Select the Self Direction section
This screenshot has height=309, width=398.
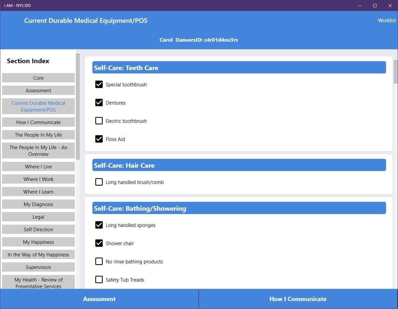pos(38,229)
